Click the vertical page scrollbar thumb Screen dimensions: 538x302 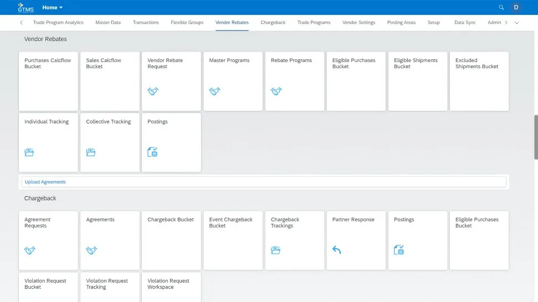click(535, 130)
